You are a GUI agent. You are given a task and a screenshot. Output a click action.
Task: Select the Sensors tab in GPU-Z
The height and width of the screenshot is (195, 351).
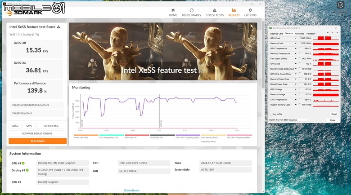pyautogui.click(x=289, y=33)
